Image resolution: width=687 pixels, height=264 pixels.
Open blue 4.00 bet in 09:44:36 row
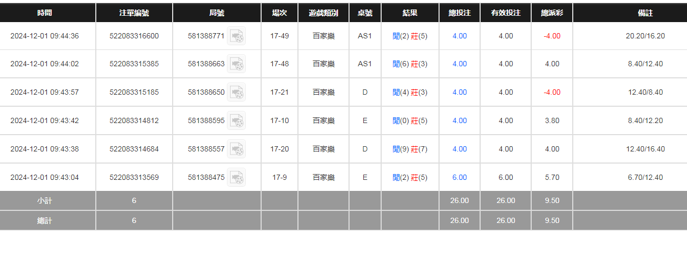tap(460, 36)
